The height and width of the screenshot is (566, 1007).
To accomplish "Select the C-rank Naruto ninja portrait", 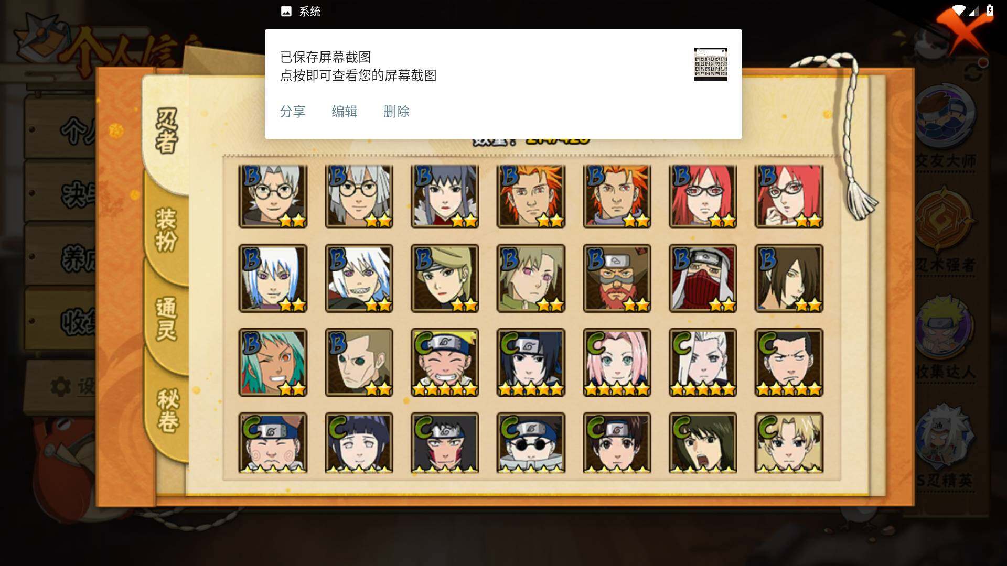I will (445, 362).
